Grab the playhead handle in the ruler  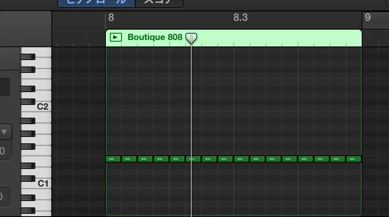click(191, 38)
